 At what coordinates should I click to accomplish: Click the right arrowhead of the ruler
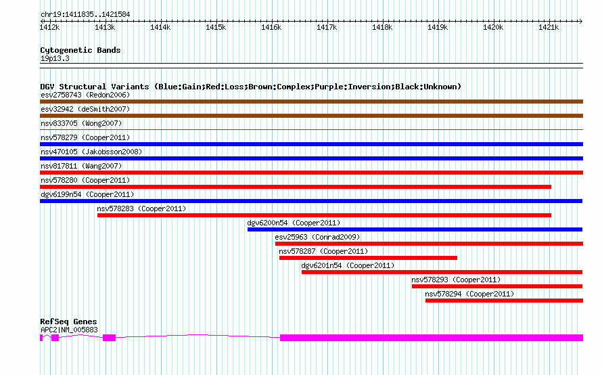581,21
